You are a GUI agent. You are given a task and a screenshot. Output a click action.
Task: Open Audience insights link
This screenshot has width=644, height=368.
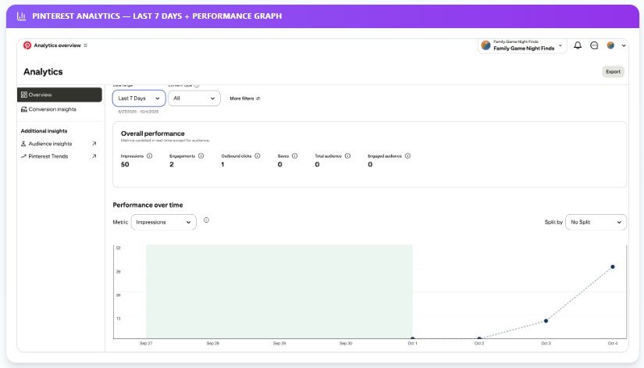click(x=50, y=144)
